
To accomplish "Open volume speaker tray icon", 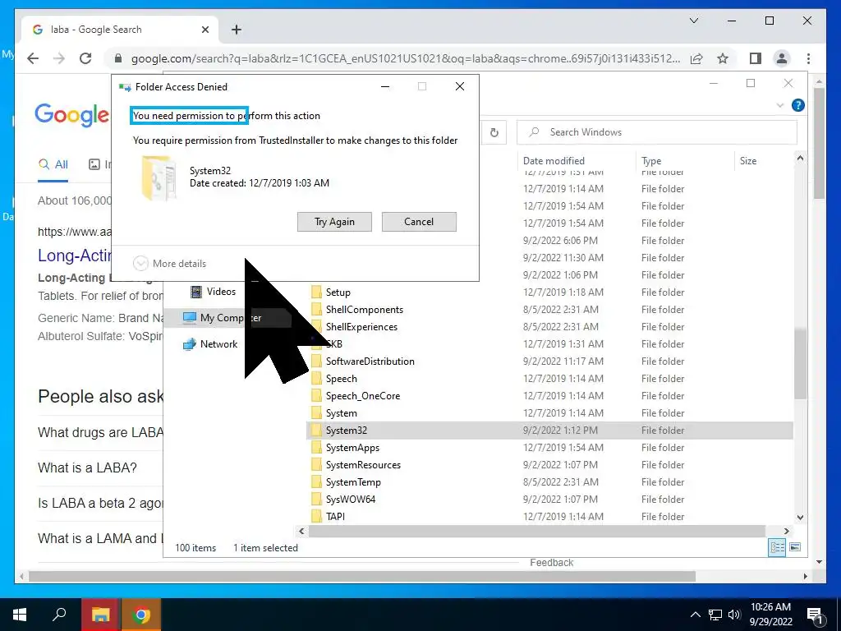I will coord(734,615).
